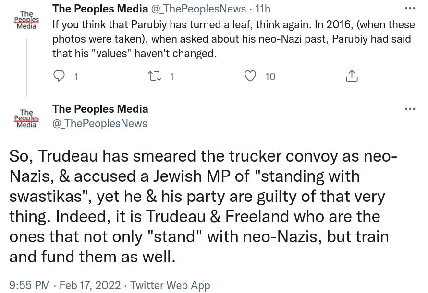The width and height of the screenshot is (428, 293).
Task: Open the '11h' timestamp link
Action: [262, 9]
